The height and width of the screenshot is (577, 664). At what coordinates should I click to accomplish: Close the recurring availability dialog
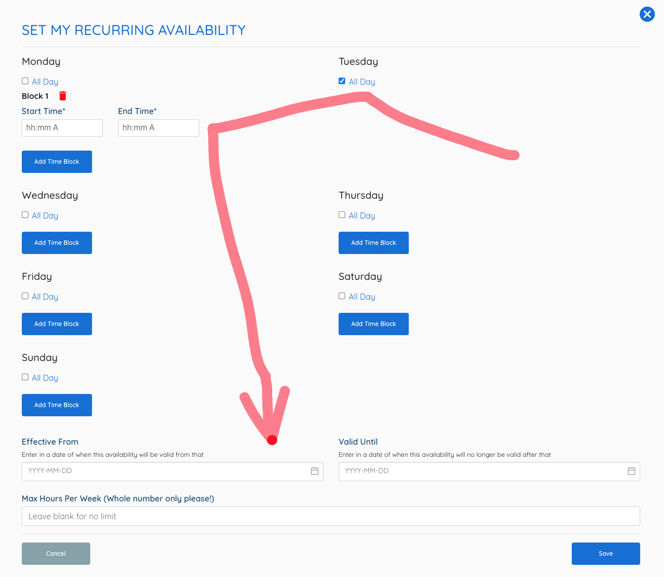pos(647,14)
